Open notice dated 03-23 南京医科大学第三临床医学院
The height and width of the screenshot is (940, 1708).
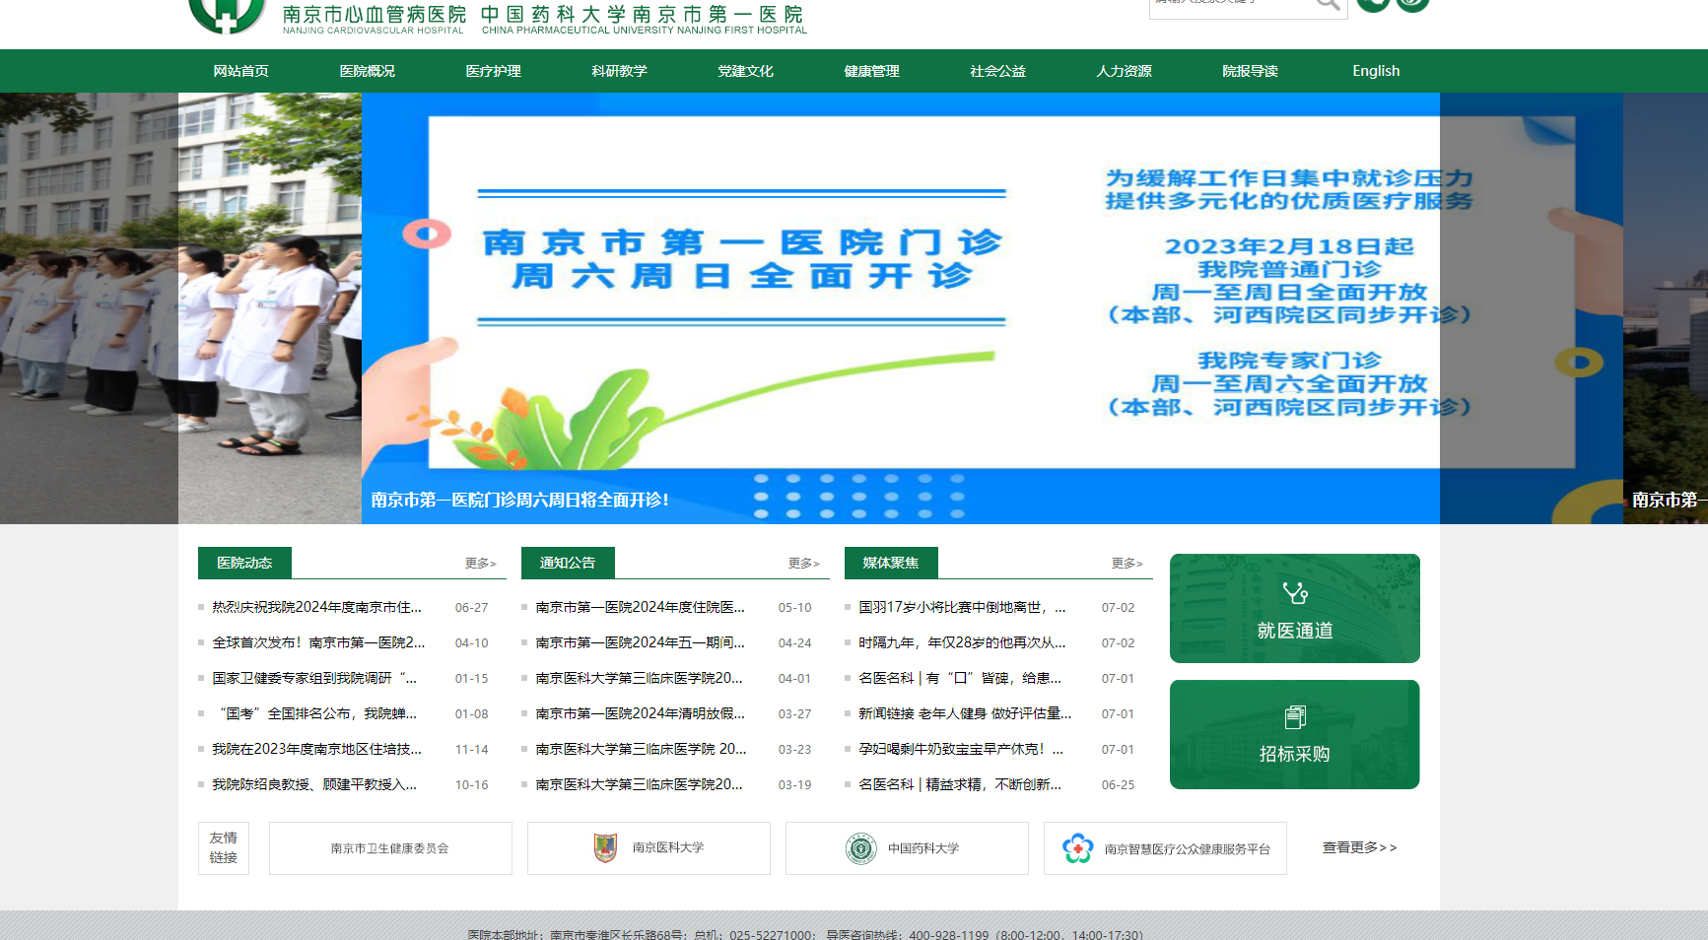(x=641, y=749)
